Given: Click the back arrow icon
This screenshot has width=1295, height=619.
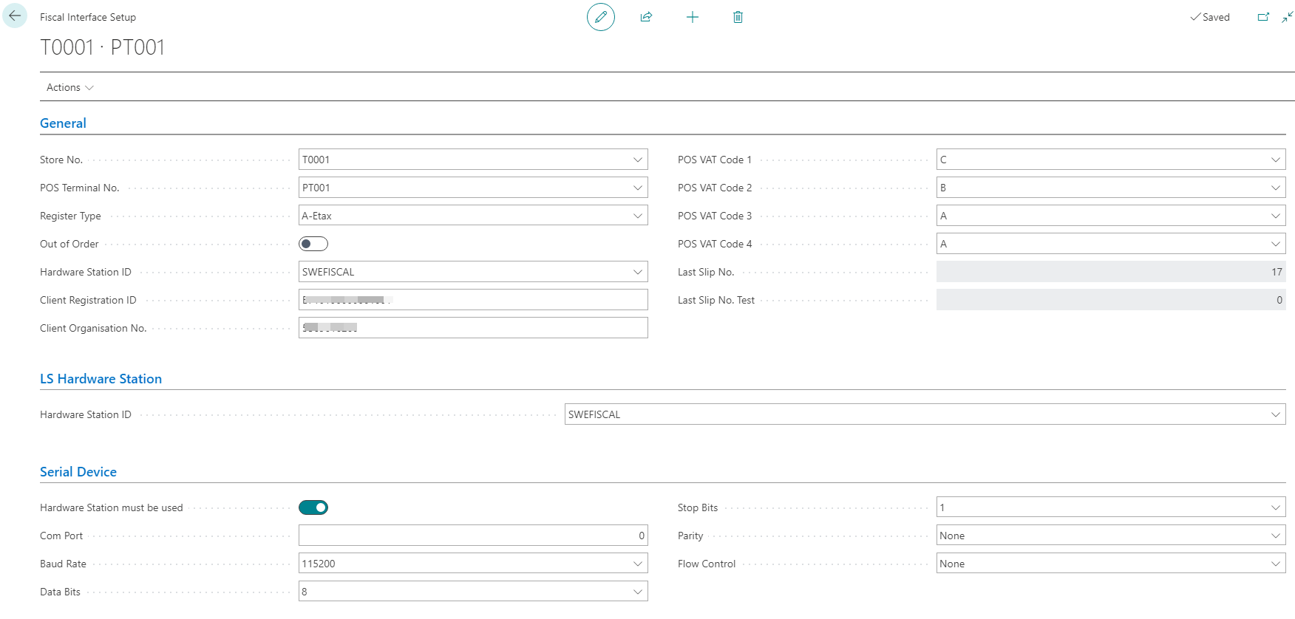Looking at the screenshot, I should (15, 16).
